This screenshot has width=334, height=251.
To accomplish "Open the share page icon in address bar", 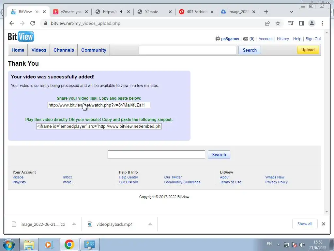I will pos(267,23).
